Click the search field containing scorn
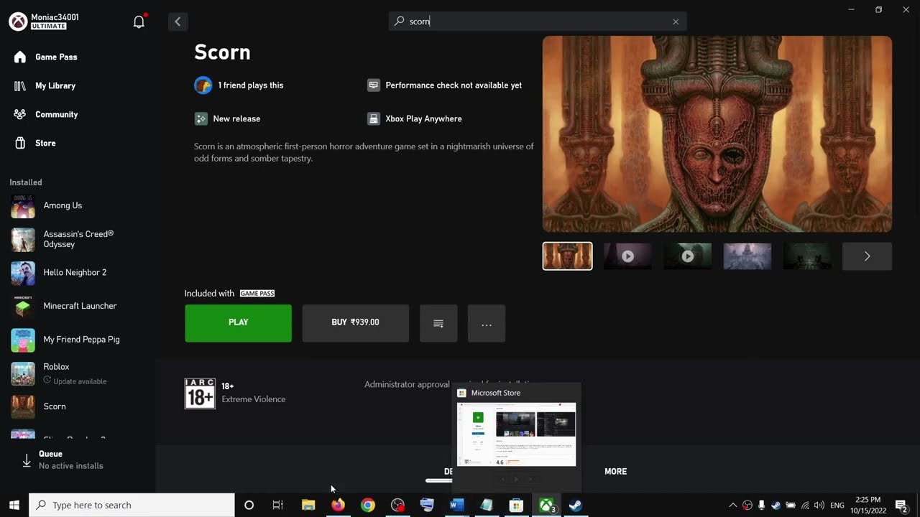The height and width of the screenshot is (517, 920). point(538,22)
